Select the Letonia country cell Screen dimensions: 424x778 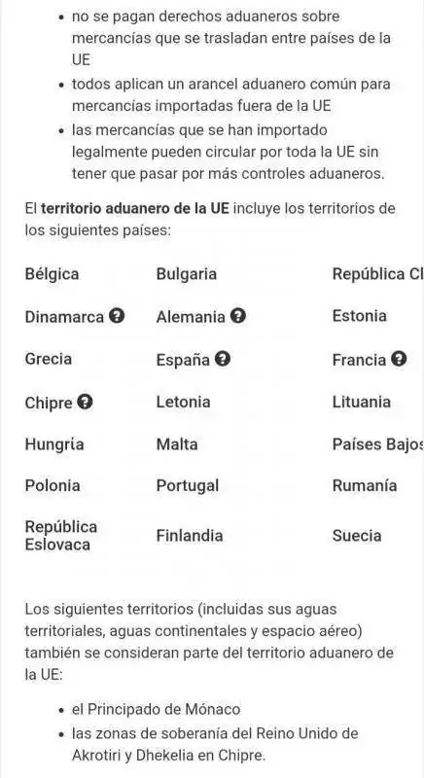[x=184, y=402]
